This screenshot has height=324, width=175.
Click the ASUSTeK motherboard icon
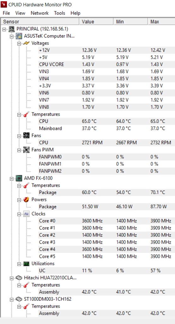(19, 36)
